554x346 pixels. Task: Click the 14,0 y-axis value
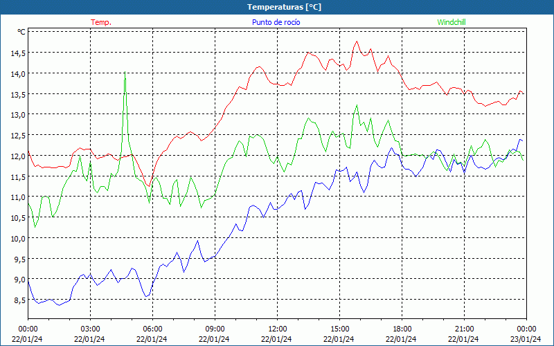[18, 73]
